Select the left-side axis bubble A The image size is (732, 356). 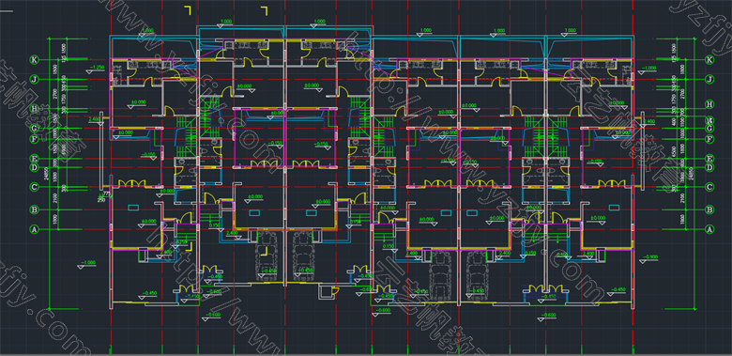pos(34,229)
